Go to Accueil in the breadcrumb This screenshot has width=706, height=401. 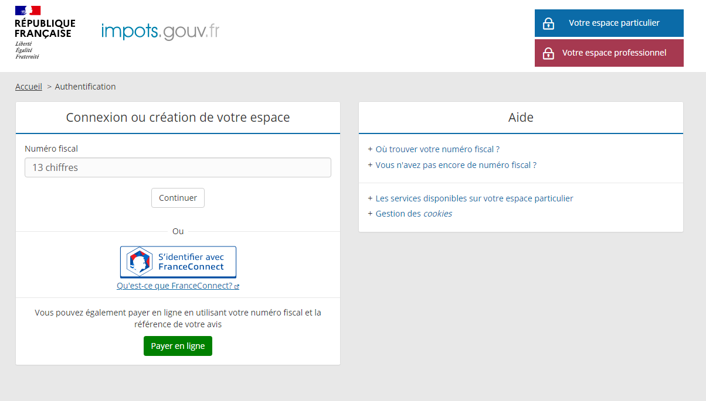pyautogui.click(x=29, y=87)
